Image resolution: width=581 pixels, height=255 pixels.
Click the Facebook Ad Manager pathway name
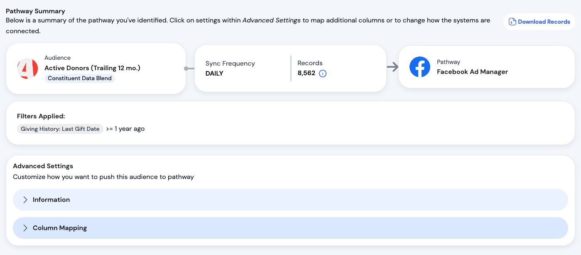click(472, 72)
